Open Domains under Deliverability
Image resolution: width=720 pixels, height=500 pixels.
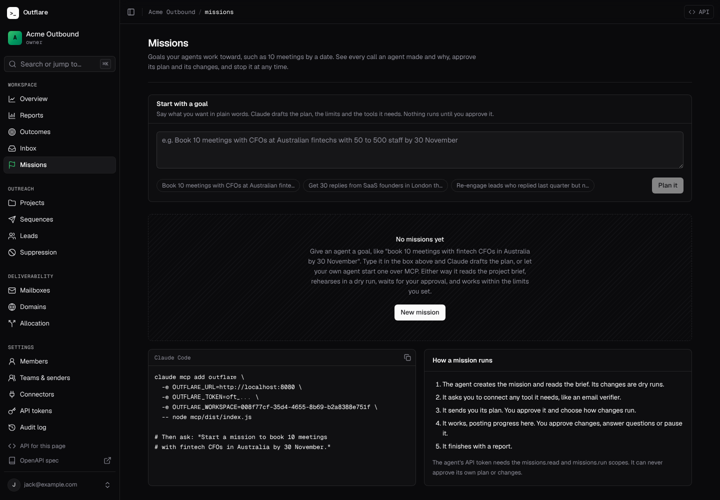59,307
